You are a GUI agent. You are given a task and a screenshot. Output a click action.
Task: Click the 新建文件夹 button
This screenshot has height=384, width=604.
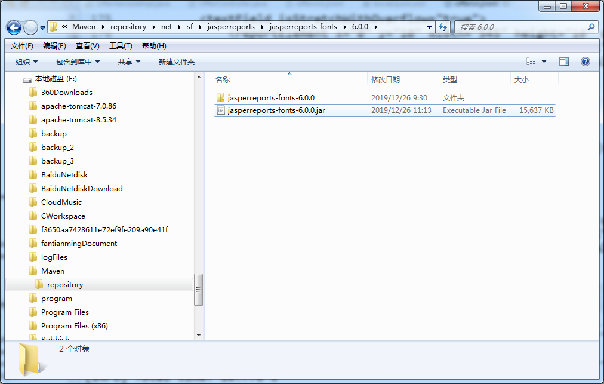[x=177, y=62]
